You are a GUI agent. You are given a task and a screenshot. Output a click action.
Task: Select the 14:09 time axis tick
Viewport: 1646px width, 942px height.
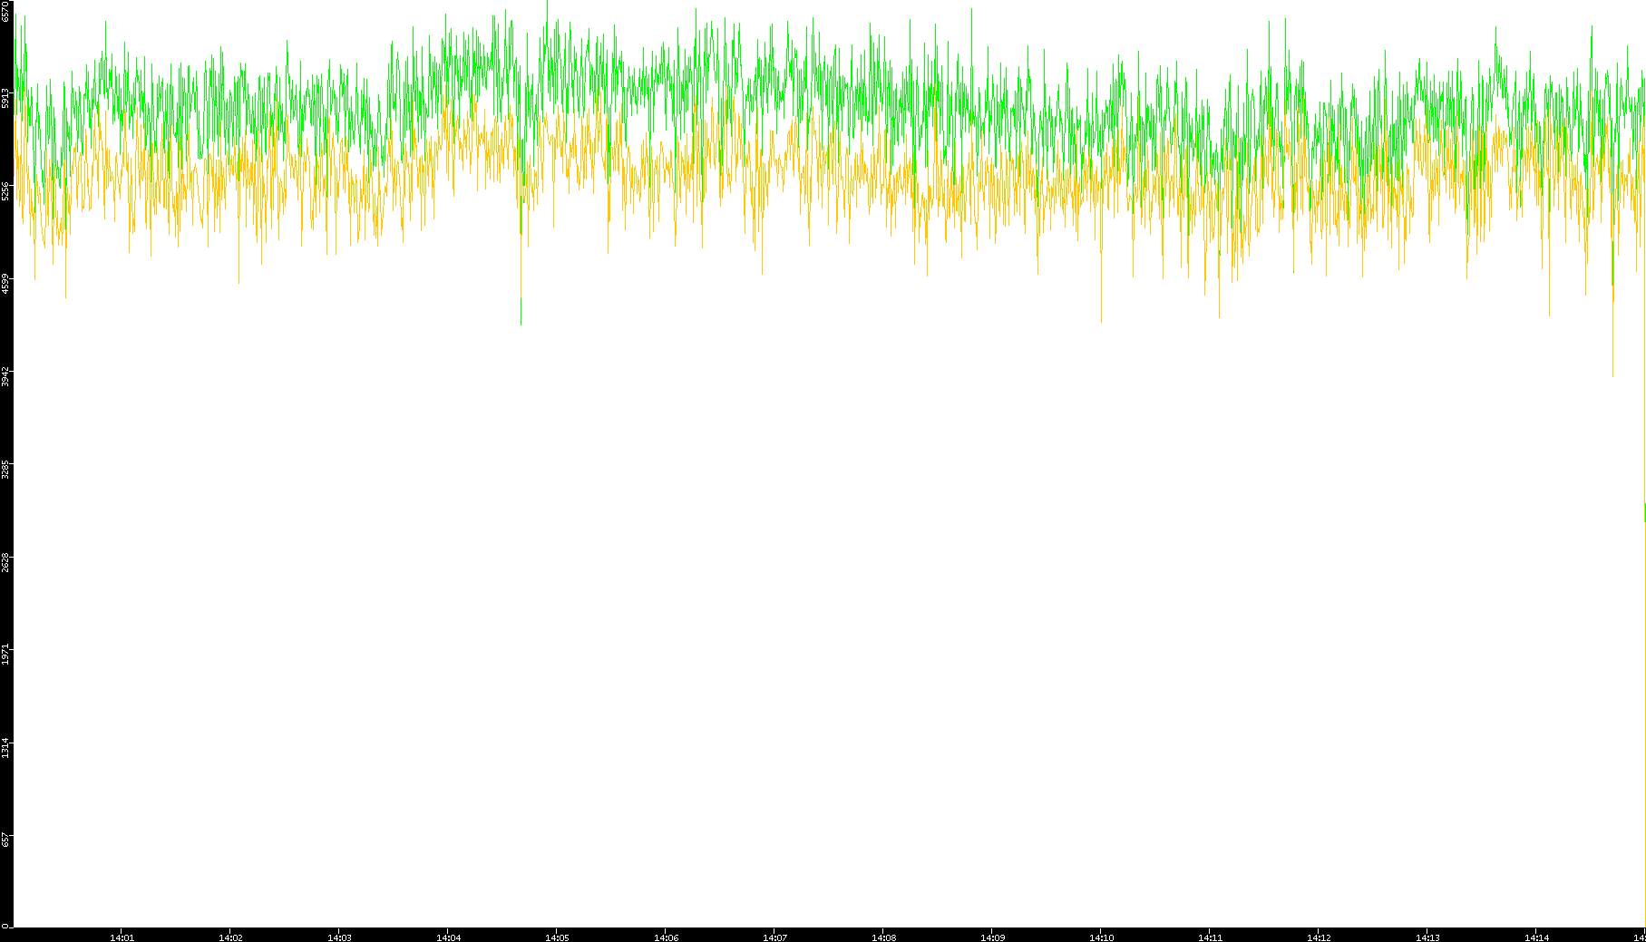[992, 937]
